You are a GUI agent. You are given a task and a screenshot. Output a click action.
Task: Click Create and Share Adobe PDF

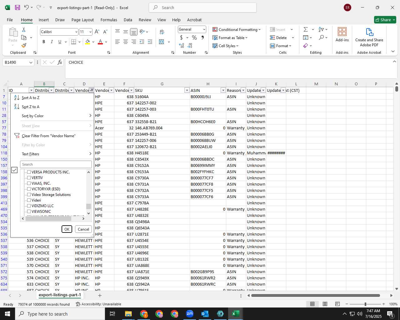point(369,37)
